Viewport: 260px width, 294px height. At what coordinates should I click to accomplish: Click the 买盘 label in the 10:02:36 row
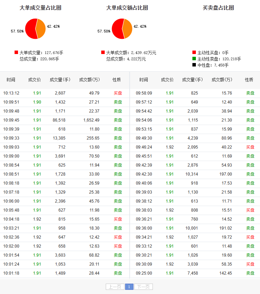(118, 237)
